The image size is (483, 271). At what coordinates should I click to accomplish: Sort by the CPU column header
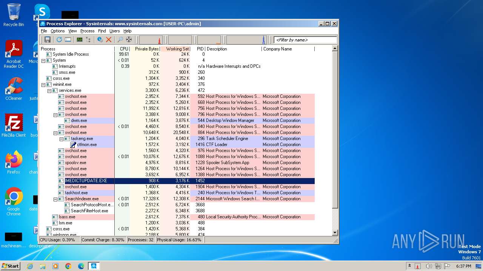pos(122,49)
